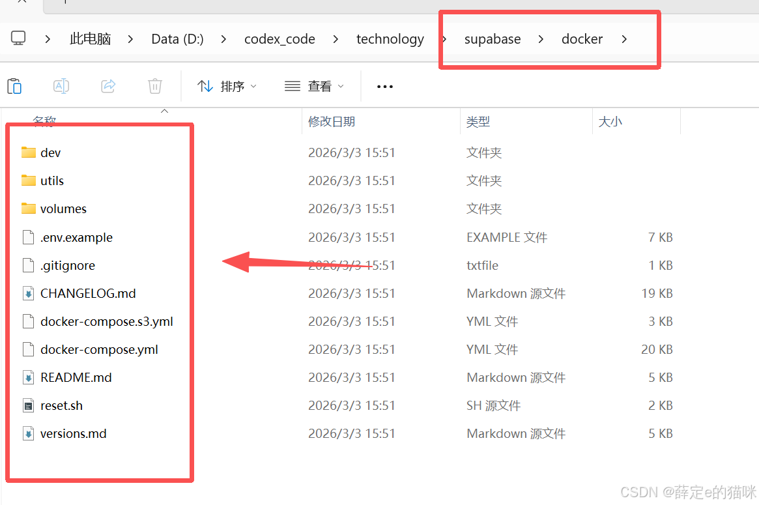
Task: Click the 2 KB size cell
Action: tap(661, 406)
